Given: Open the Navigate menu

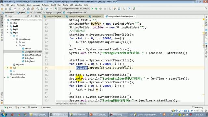Looking at the screenshot, I should click(x=21, y=5).
